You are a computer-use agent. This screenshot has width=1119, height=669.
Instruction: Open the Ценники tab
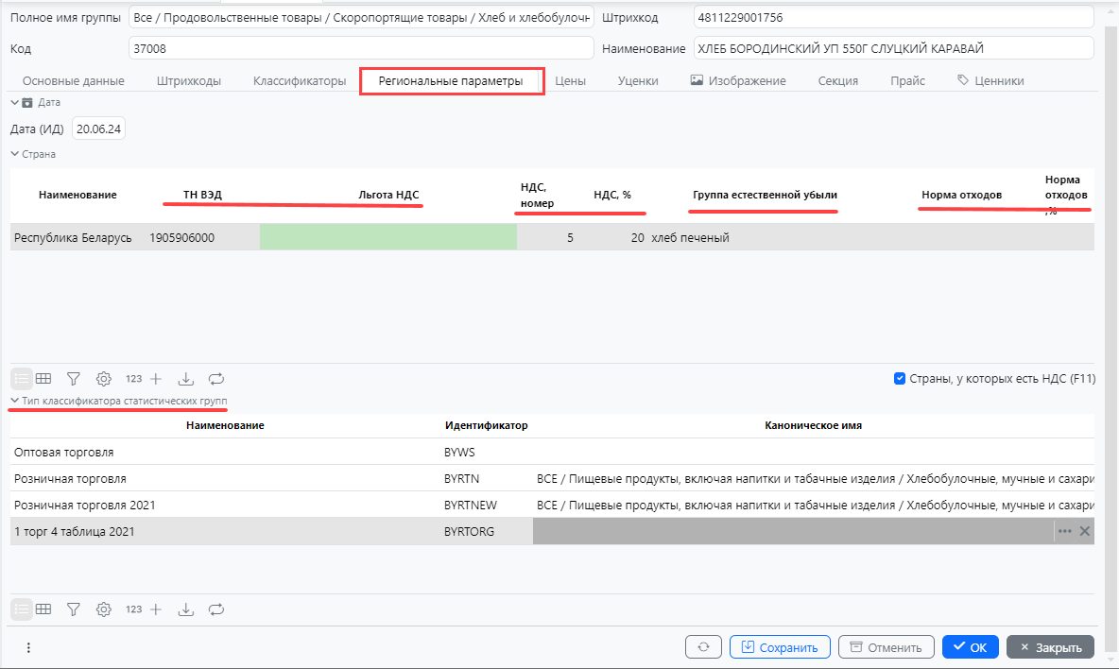point(990,81)
